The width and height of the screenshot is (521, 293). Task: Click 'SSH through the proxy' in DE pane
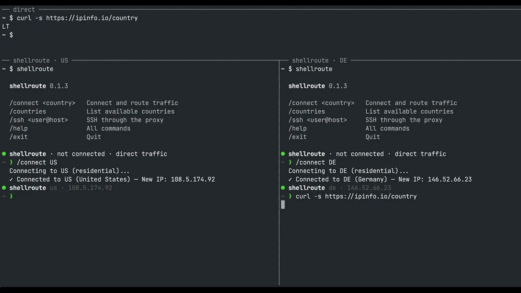click(x=404, y=120)
